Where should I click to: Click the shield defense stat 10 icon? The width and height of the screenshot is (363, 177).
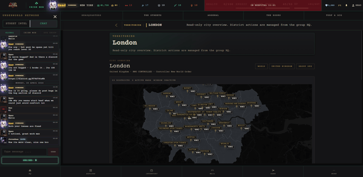point(159,5)
